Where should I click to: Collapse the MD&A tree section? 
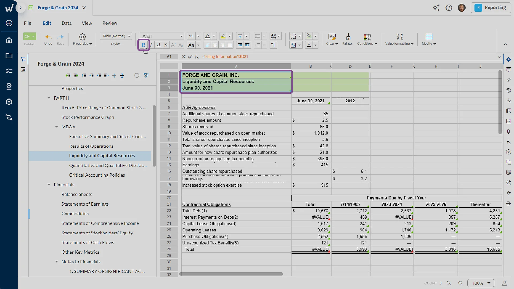(x=56, y=127)
